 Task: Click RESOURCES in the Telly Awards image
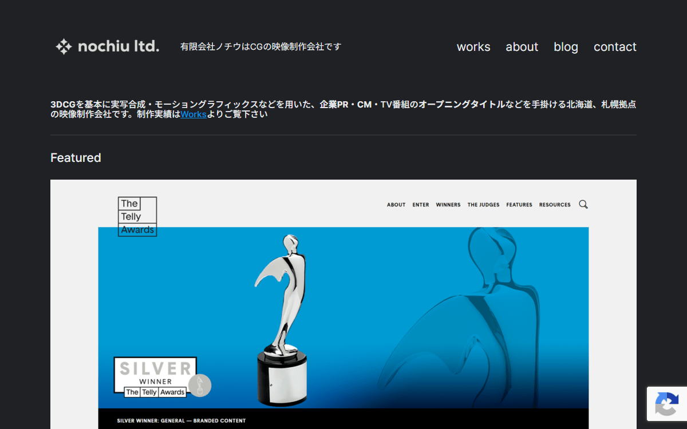pyautogui.click(x=555, y=205)
